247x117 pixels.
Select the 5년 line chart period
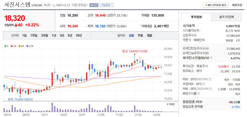[x=70, y=35]
